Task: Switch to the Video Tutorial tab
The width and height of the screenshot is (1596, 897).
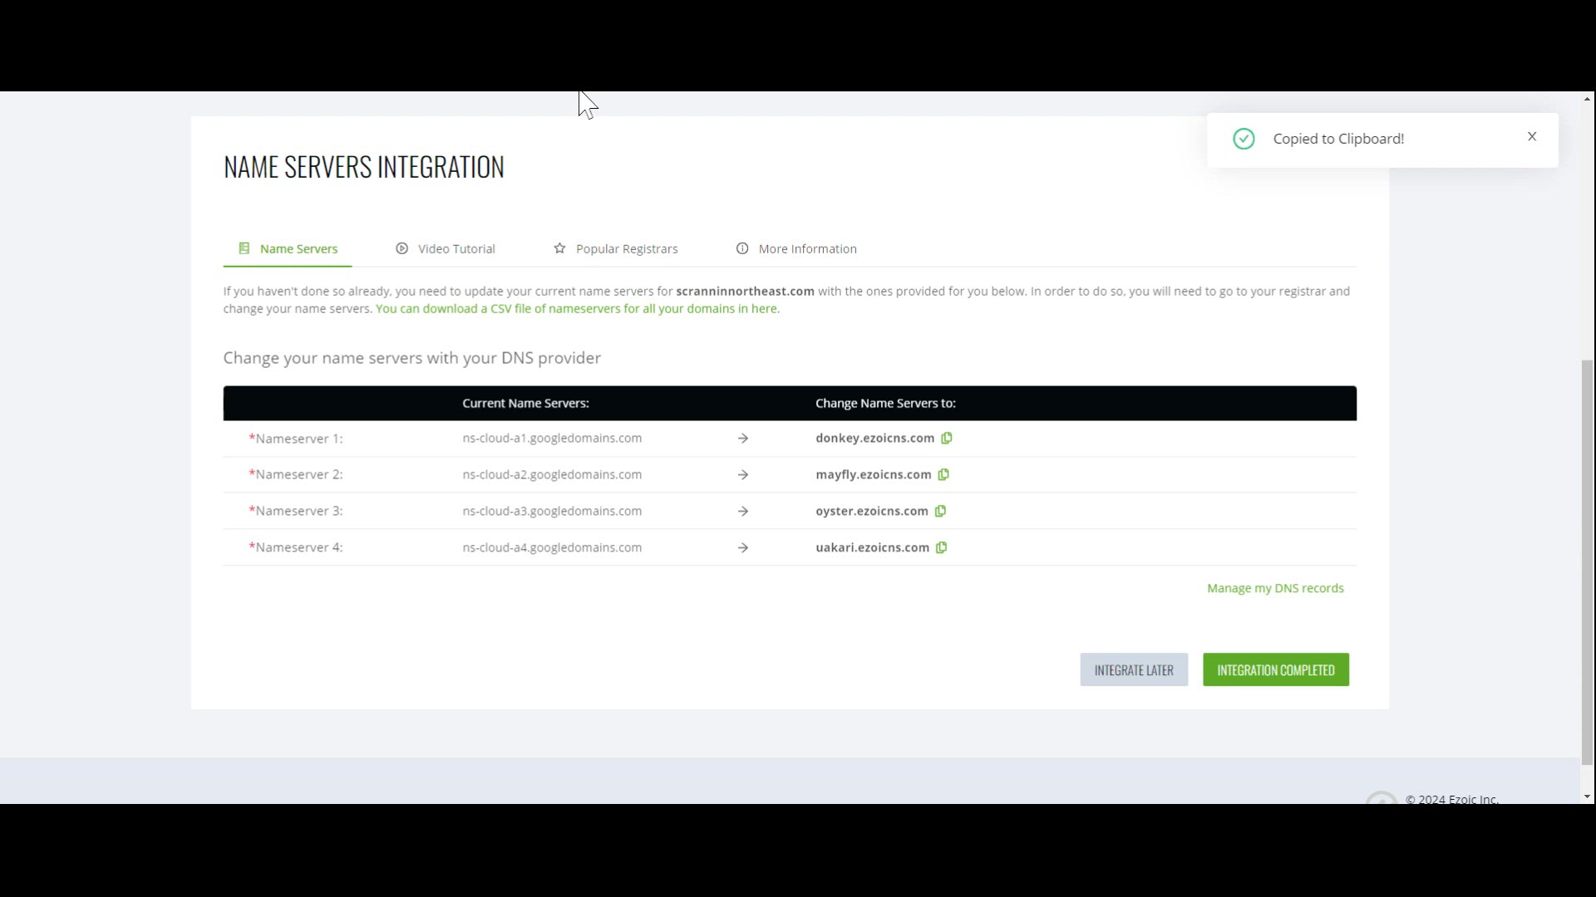Action: [456, 249]
